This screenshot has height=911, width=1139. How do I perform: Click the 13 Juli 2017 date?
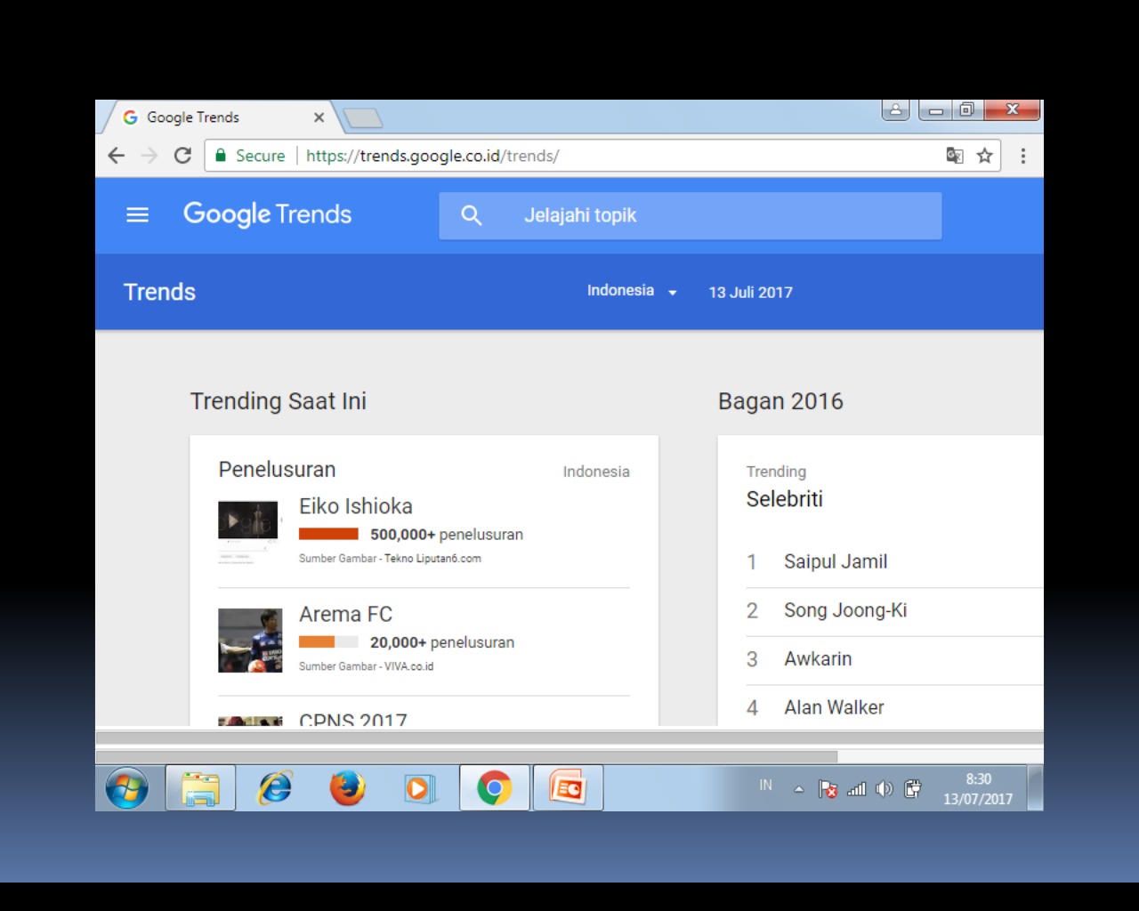[x=750, y=293]
